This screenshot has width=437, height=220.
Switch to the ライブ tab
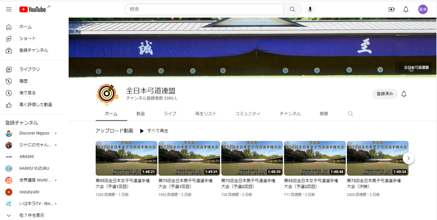click(170, 114)
